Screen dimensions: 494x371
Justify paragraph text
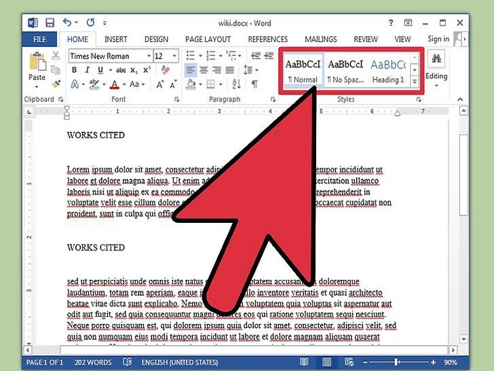point(229,70)
